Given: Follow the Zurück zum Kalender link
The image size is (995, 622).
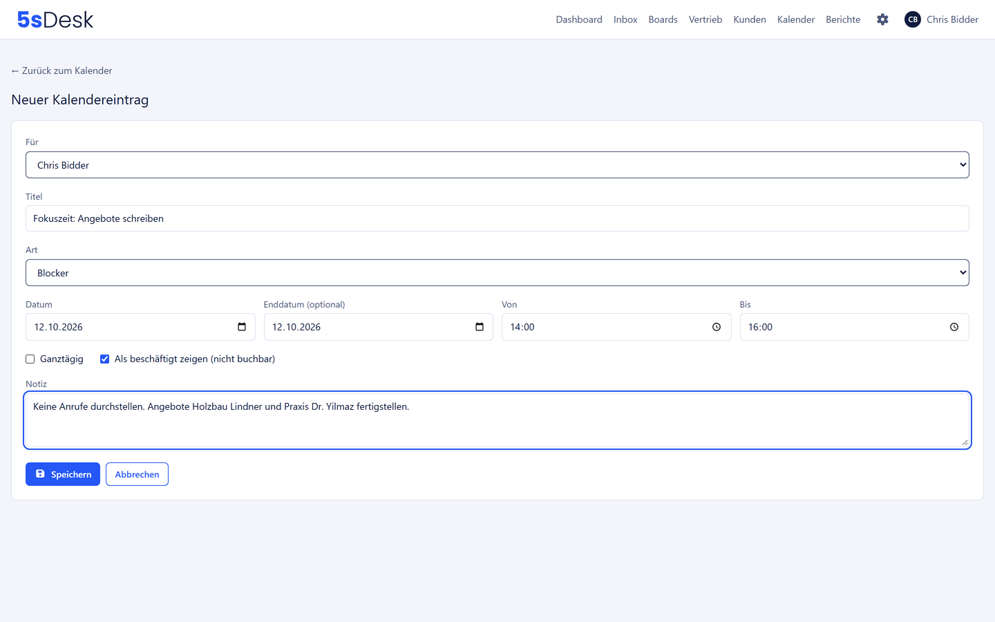Looking at the screenshot, I should pos(61,70).
